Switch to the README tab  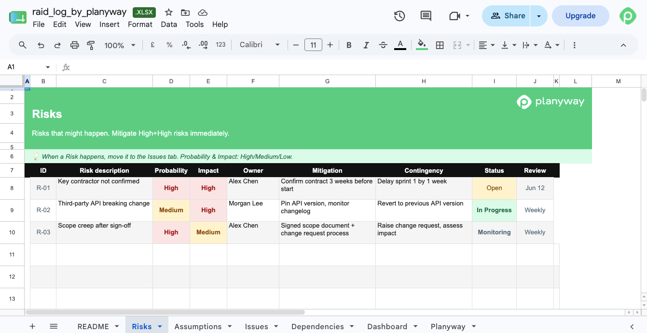pyautogui.click(x=93, y=326)
